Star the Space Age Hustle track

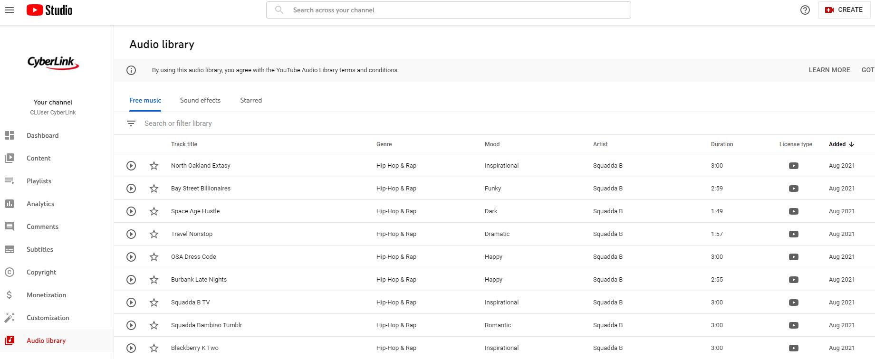154,211
